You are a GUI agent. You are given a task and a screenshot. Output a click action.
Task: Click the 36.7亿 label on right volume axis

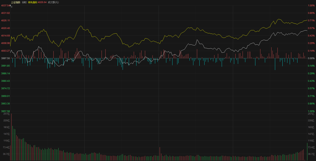coord(310,154)
